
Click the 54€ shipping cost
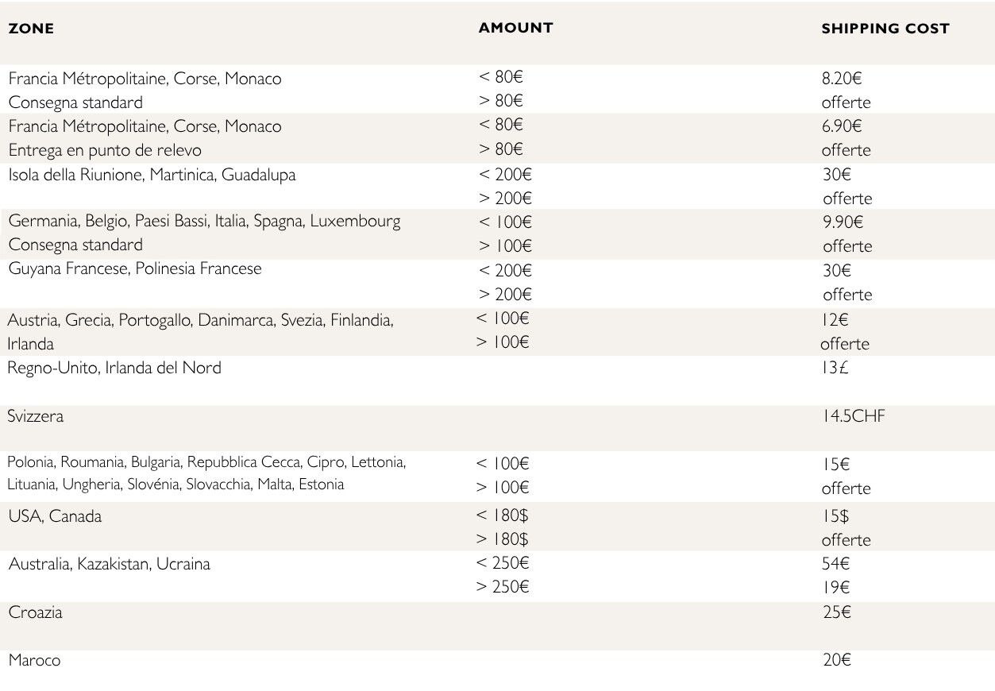click(835, 564)
